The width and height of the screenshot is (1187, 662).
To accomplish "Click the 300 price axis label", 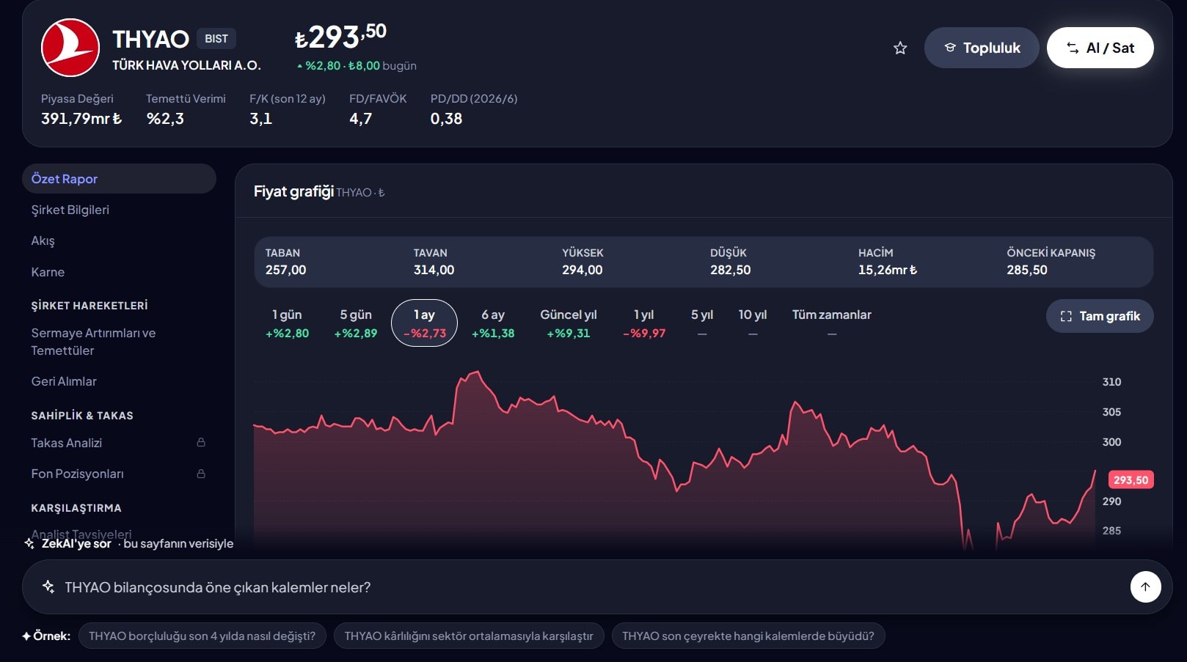I will [x=1111, y=442].
